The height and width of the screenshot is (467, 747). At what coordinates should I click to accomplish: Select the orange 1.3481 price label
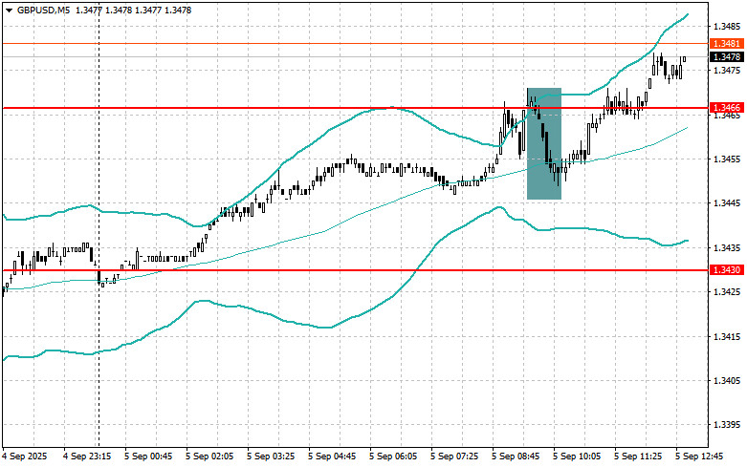727,44
